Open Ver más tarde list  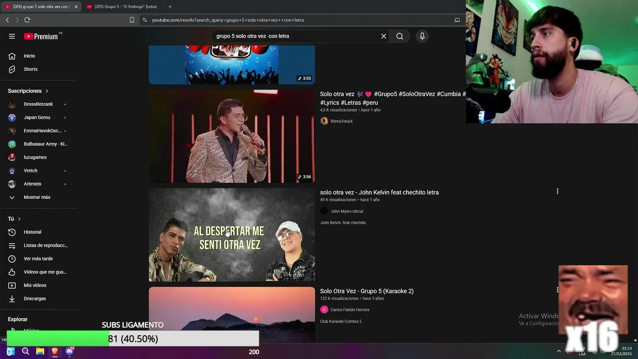coord(38,259)
